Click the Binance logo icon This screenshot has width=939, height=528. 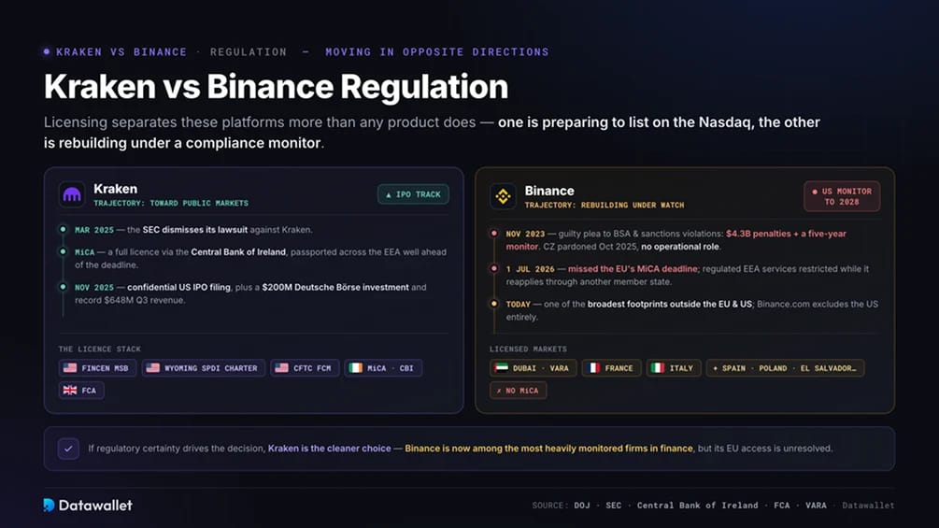tap(503, 196)
